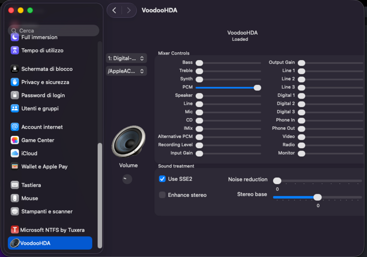Expand the /AppleAC... selector dropdown
This screenshot has height=257, width=367.
pyautogui.click(x=126, y=71)
